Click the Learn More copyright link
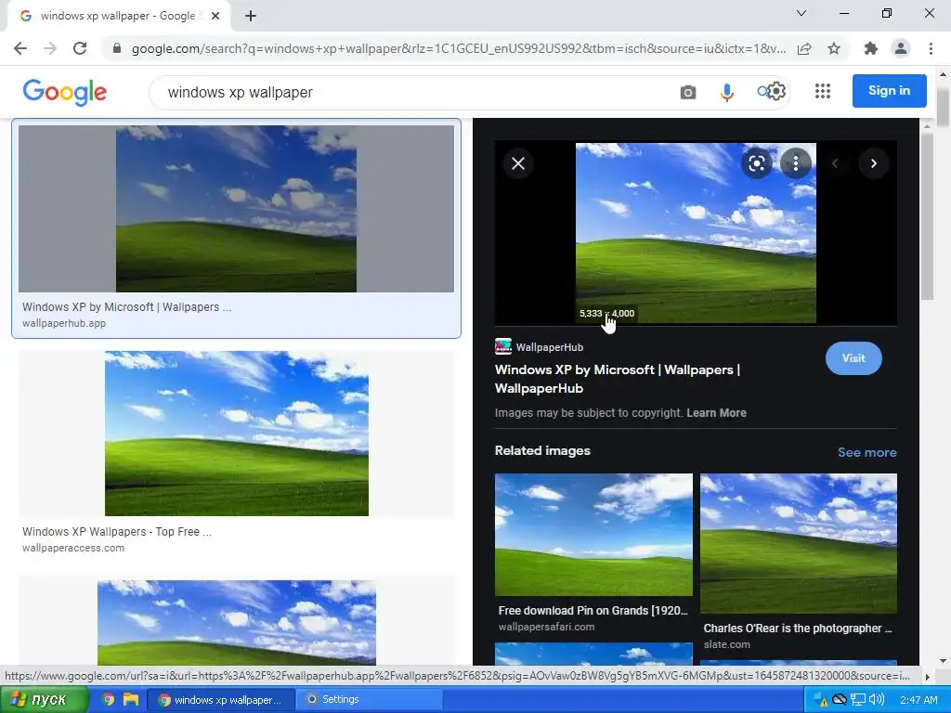The width and height of the screenshot is (951, 713). point(716,413)
